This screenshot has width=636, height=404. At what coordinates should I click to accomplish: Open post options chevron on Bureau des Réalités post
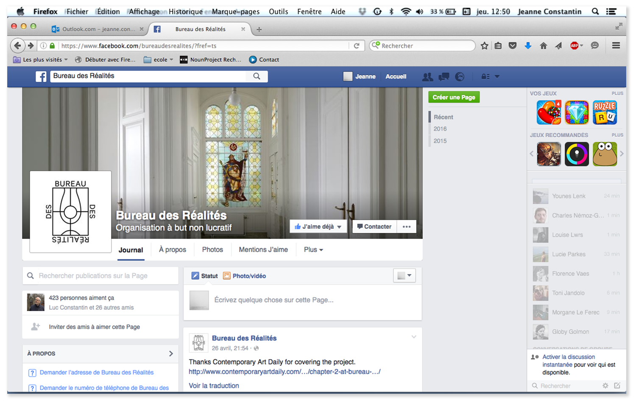[x=414, y=337]
